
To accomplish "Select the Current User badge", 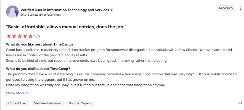I will click(18, 103).
